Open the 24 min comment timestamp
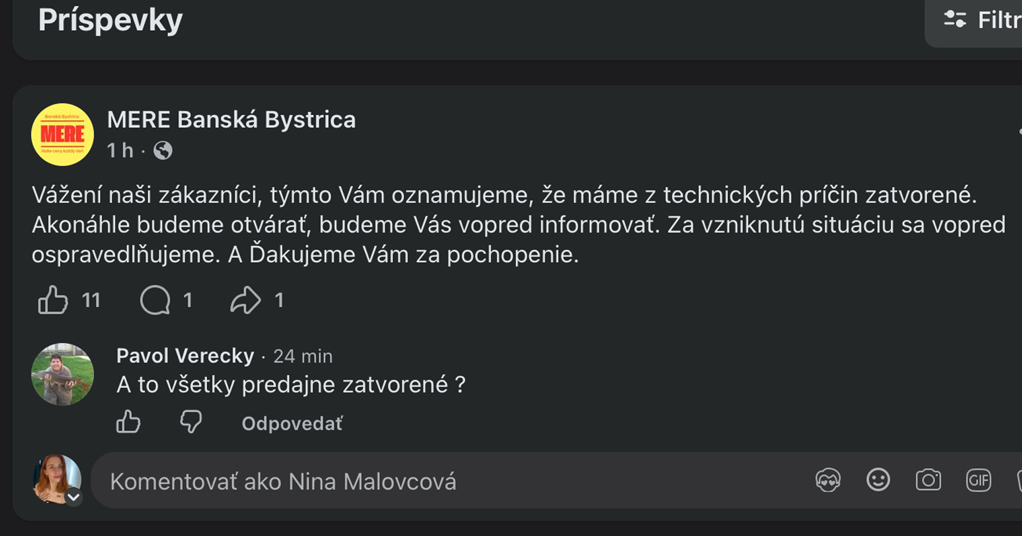 303,356
